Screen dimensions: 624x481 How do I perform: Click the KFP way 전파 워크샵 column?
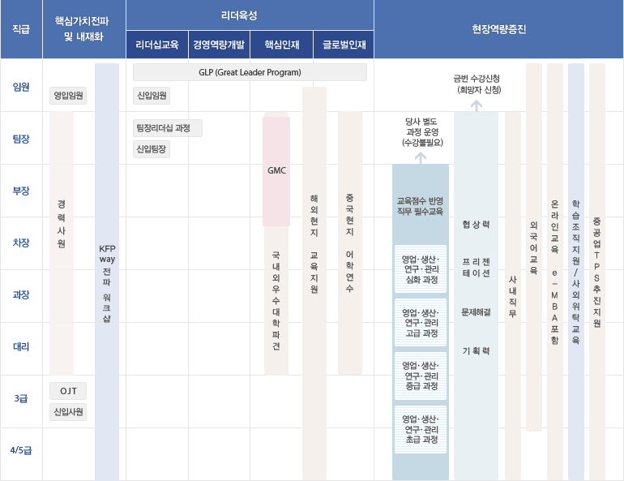[x=107, y=272]
